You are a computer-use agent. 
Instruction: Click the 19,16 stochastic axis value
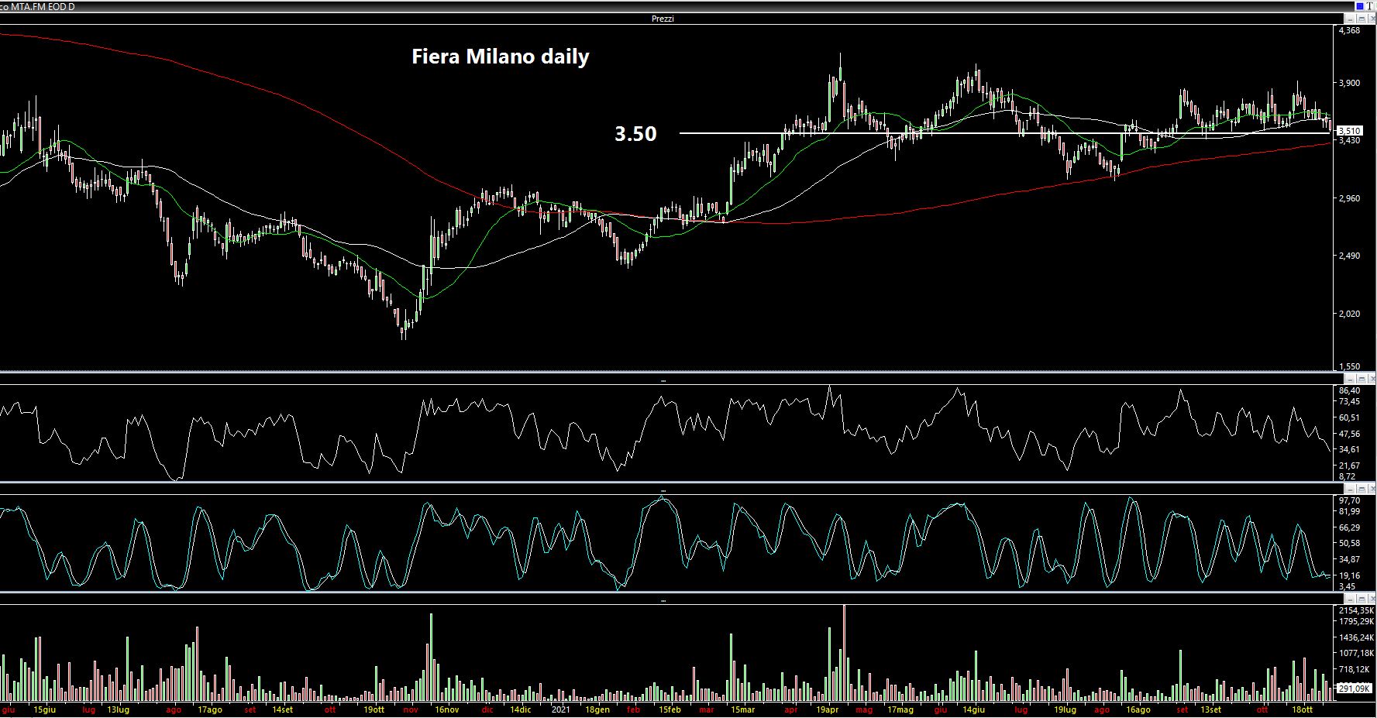click(x=1349, y=575)
